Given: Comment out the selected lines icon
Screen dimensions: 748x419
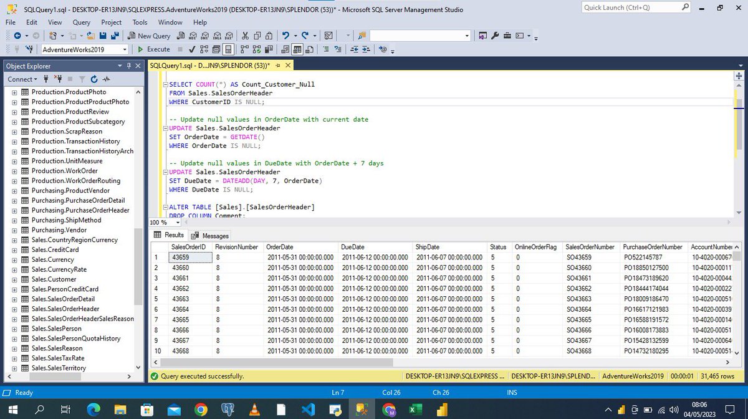Looking at the screenshot, I should (326, 49).
